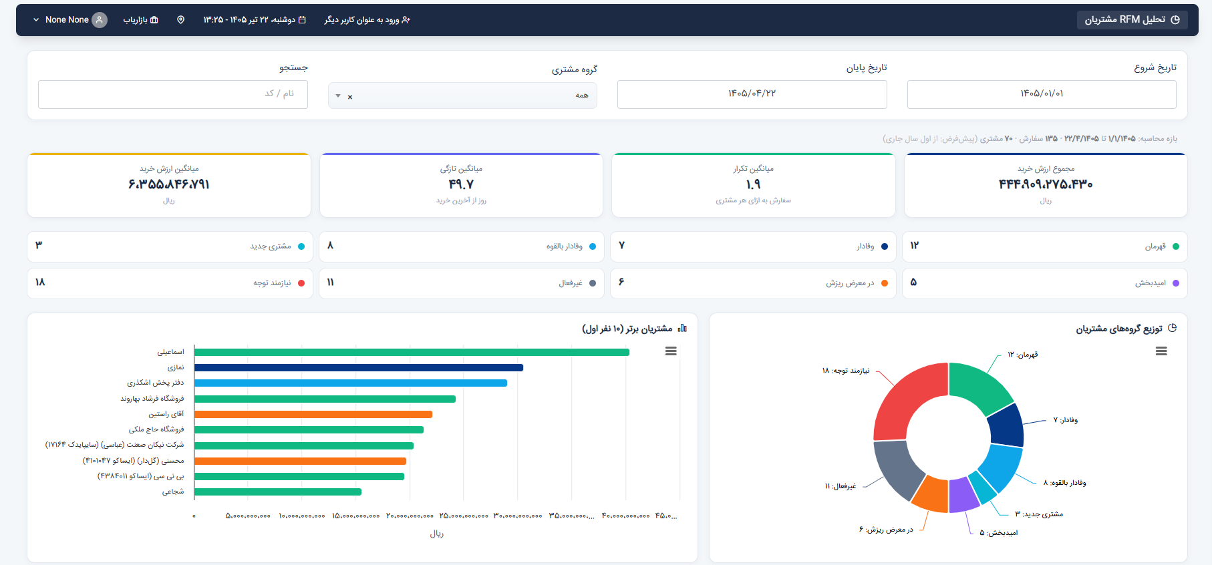Click the calendar icon beside دوشنبه date

click(302, 20)
